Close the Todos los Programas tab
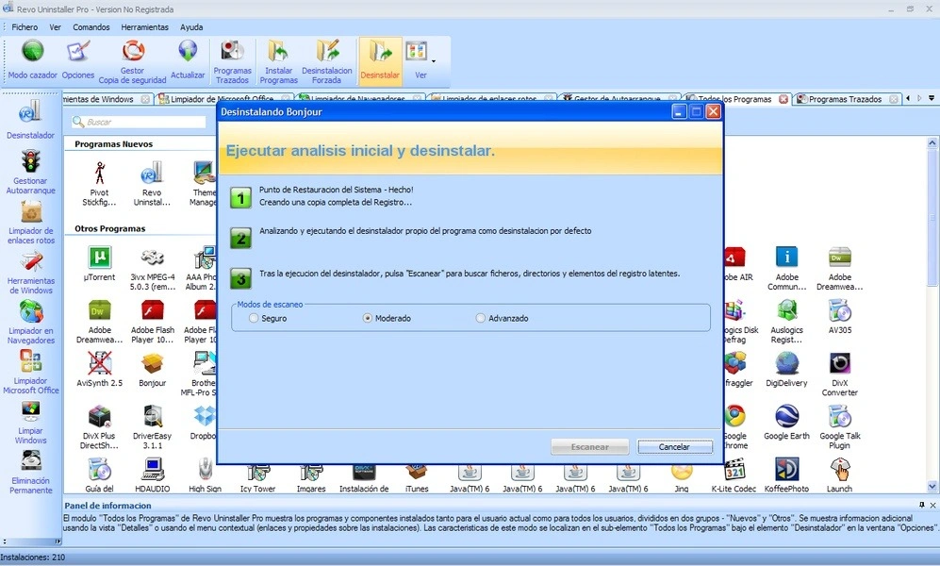Viewport: 940px width, 566px height. coord(783,99)
